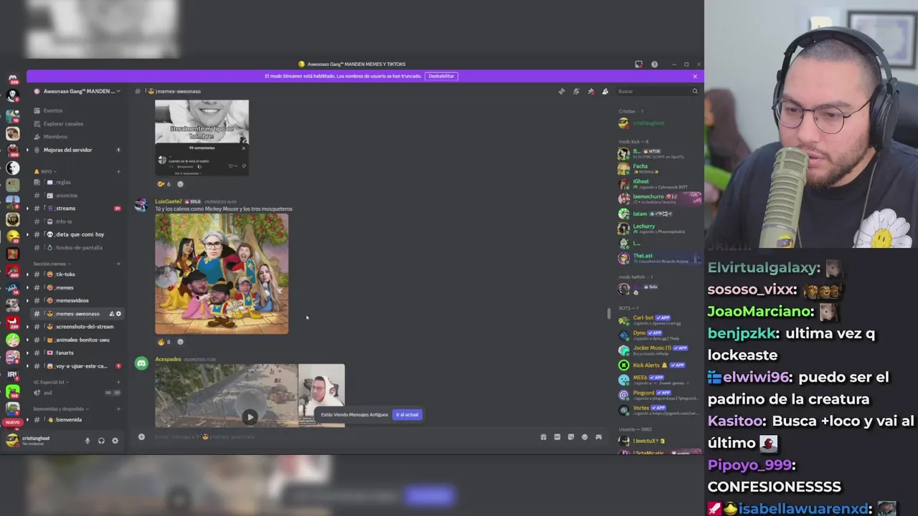Click the NUEVO unread indicator in server list
918x516 pixels.
[12, 423]
